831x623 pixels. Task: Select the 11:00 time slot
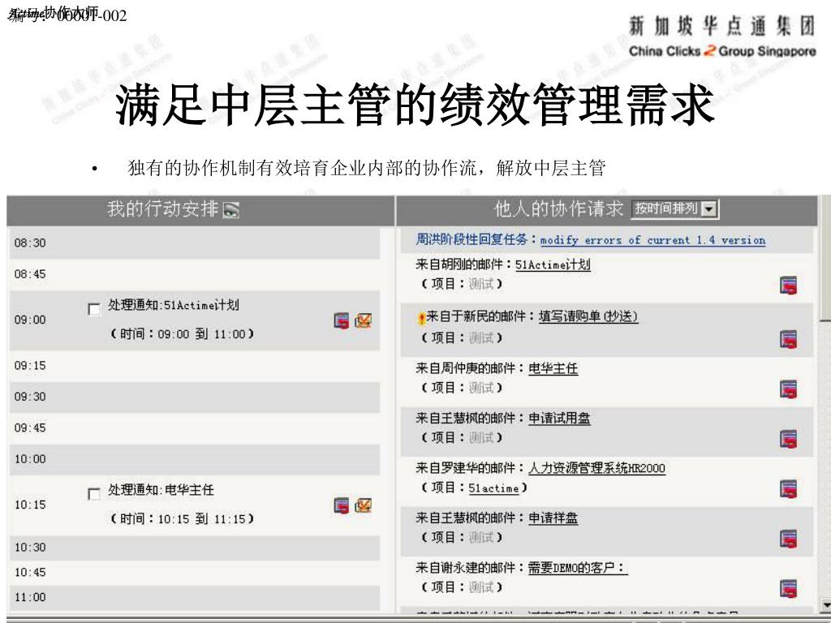(x=195, y=598)
